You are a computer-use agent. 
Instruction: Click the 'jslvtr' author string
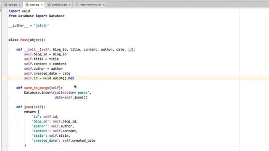pos(41,25)
